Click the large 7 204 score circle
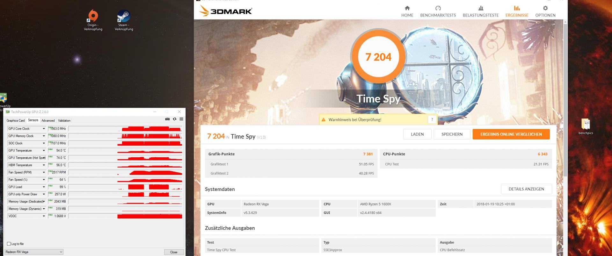The image size is (612, 256). [x=378, y=57]
